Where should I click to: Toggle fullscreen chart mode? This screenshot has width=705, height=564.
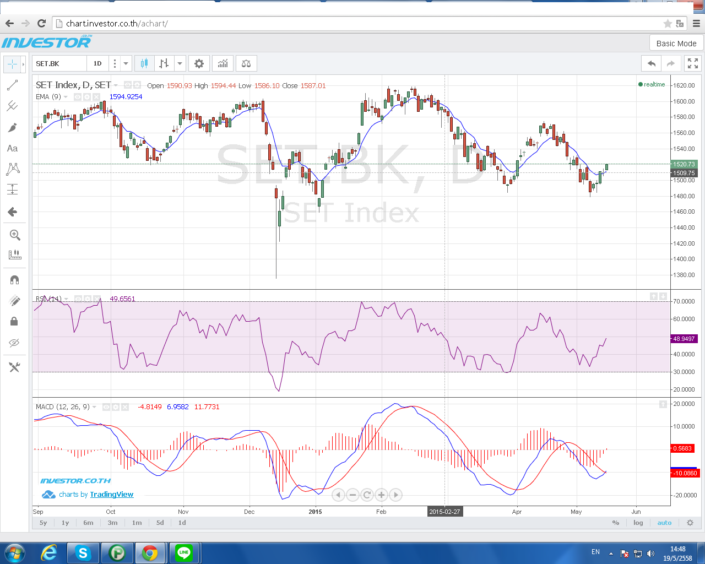(693, 64)
